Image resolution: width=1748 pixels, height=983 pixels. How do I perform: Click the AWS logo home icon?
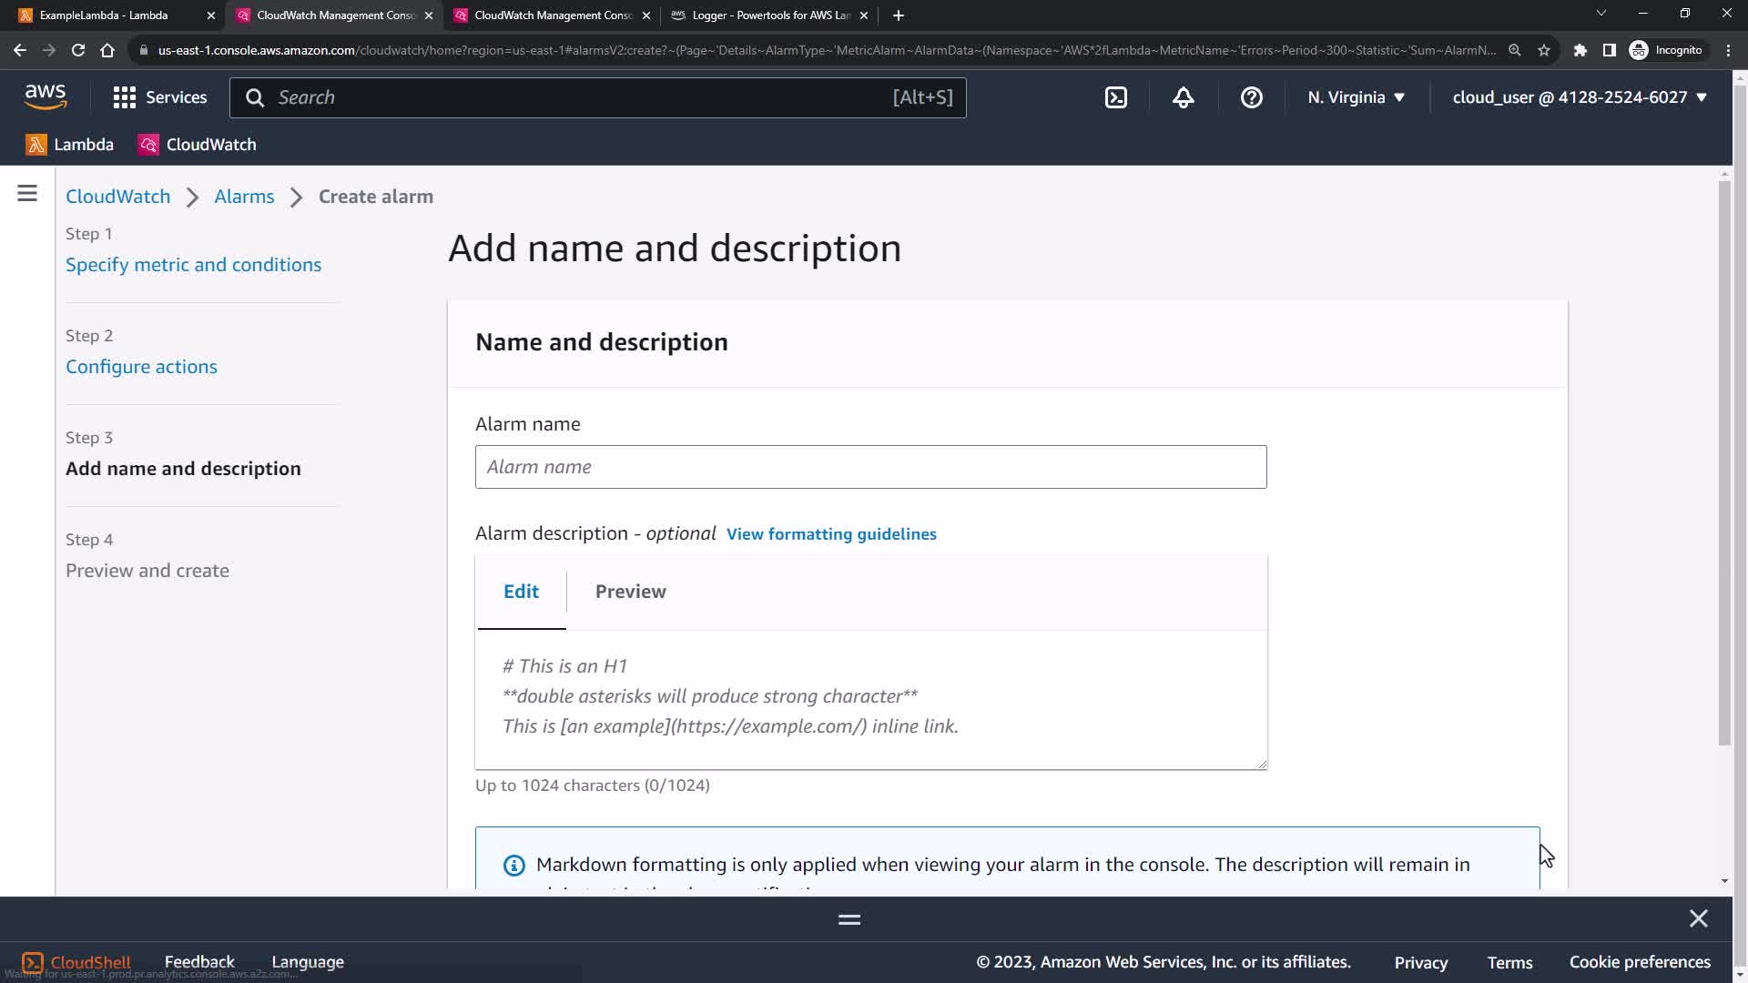(x=46, y=96)
